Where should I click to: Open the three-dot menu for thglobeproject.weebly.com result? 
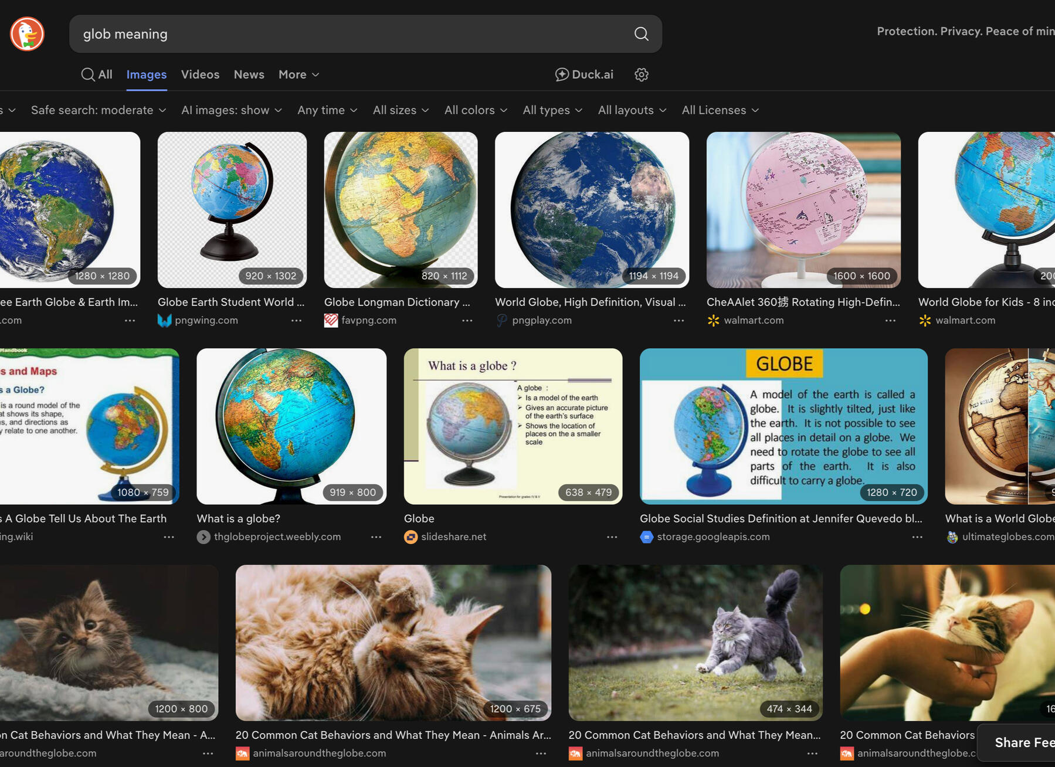point(376,537)
